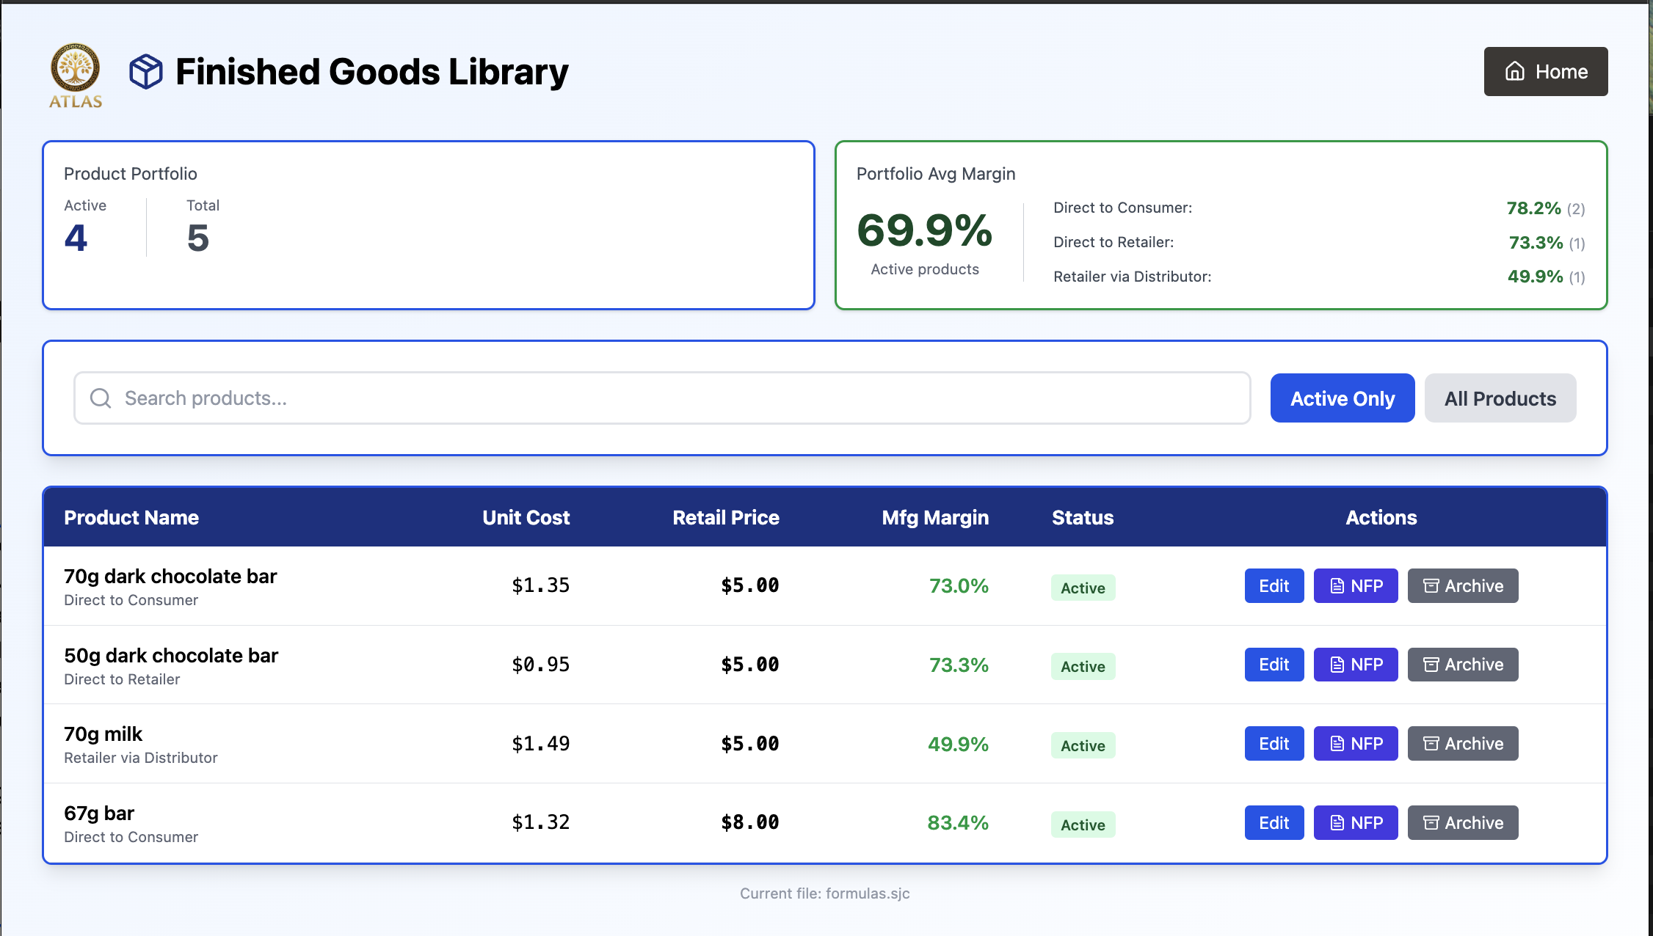Archive the 67g bar product
Viewport: 1653px width, 936px height.
pyautogui.click(x=1462, y=823)
